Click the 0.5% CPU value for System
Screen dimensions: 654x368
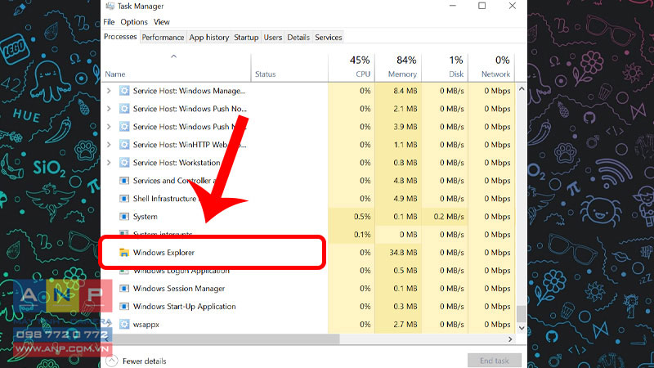point(362,217)
